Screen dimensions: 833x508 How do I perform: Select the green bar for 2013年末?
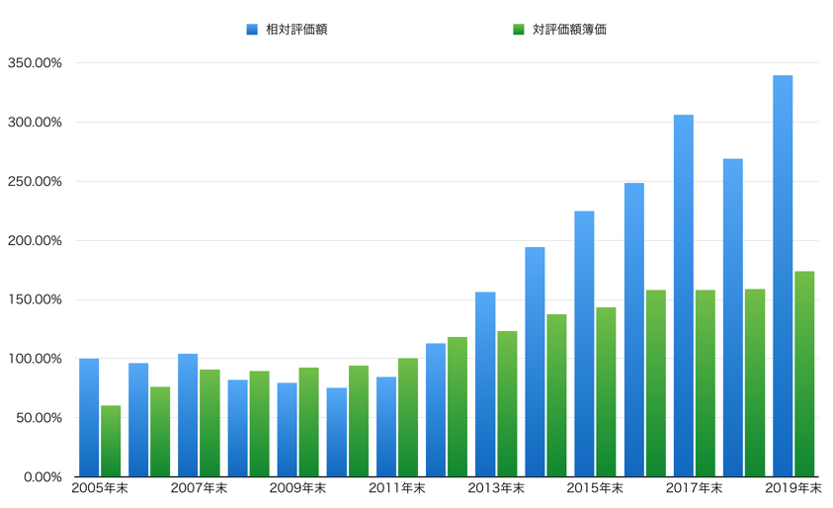coord(507,404)
